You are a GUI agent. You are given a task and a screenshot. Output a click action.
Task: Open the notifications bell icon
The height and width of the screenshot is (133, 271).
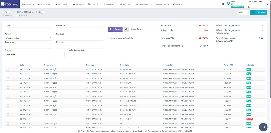(228, 4)
